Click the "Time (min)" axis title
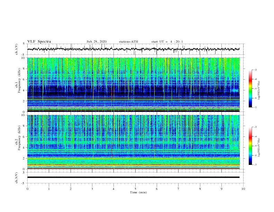This screenshot has width=274, height=212. click(138, 192)
